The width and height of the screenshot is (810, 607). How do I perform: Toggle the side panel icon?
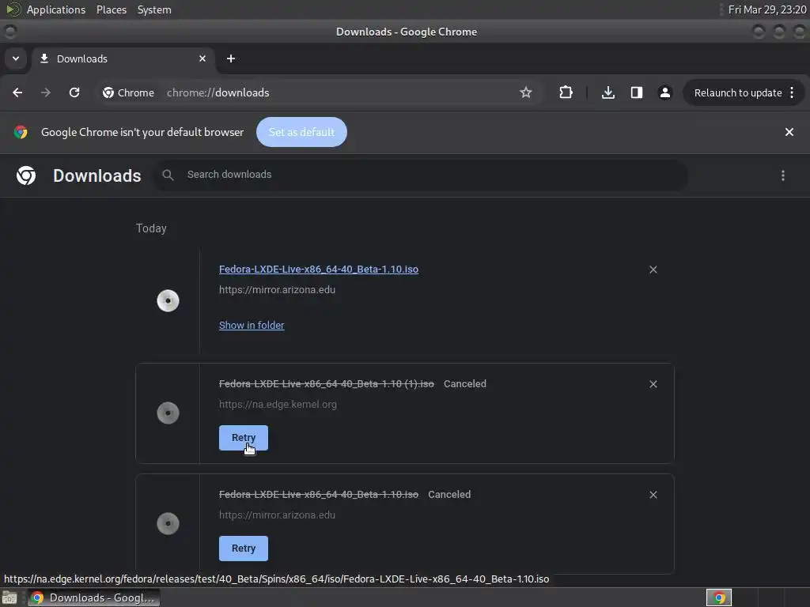pos(637,92)
